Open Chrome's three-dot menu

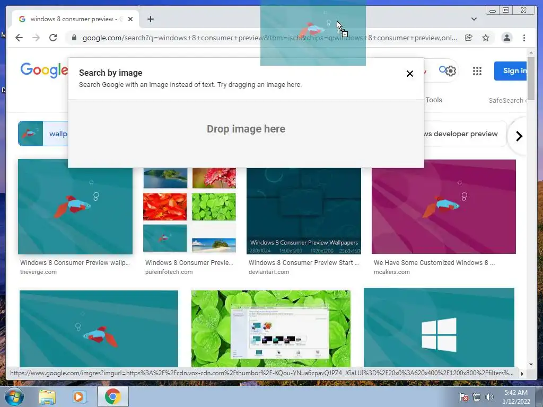[x=524, y=38]
